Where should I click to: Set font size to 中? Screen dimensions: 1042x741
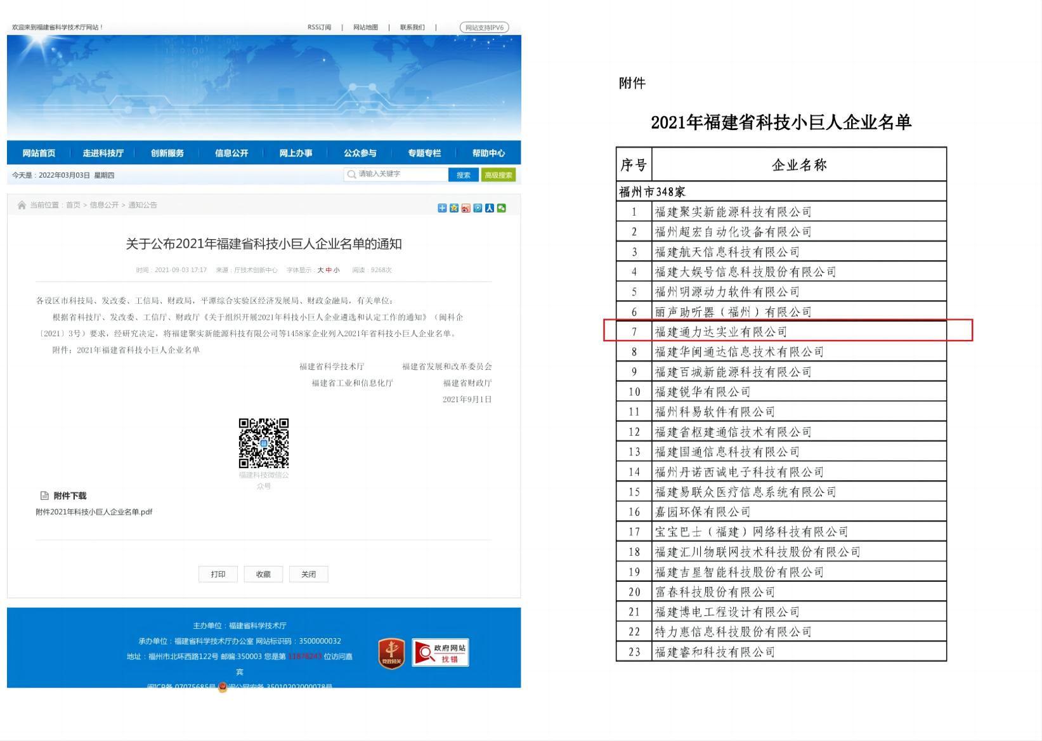click(x=329, y=270)
